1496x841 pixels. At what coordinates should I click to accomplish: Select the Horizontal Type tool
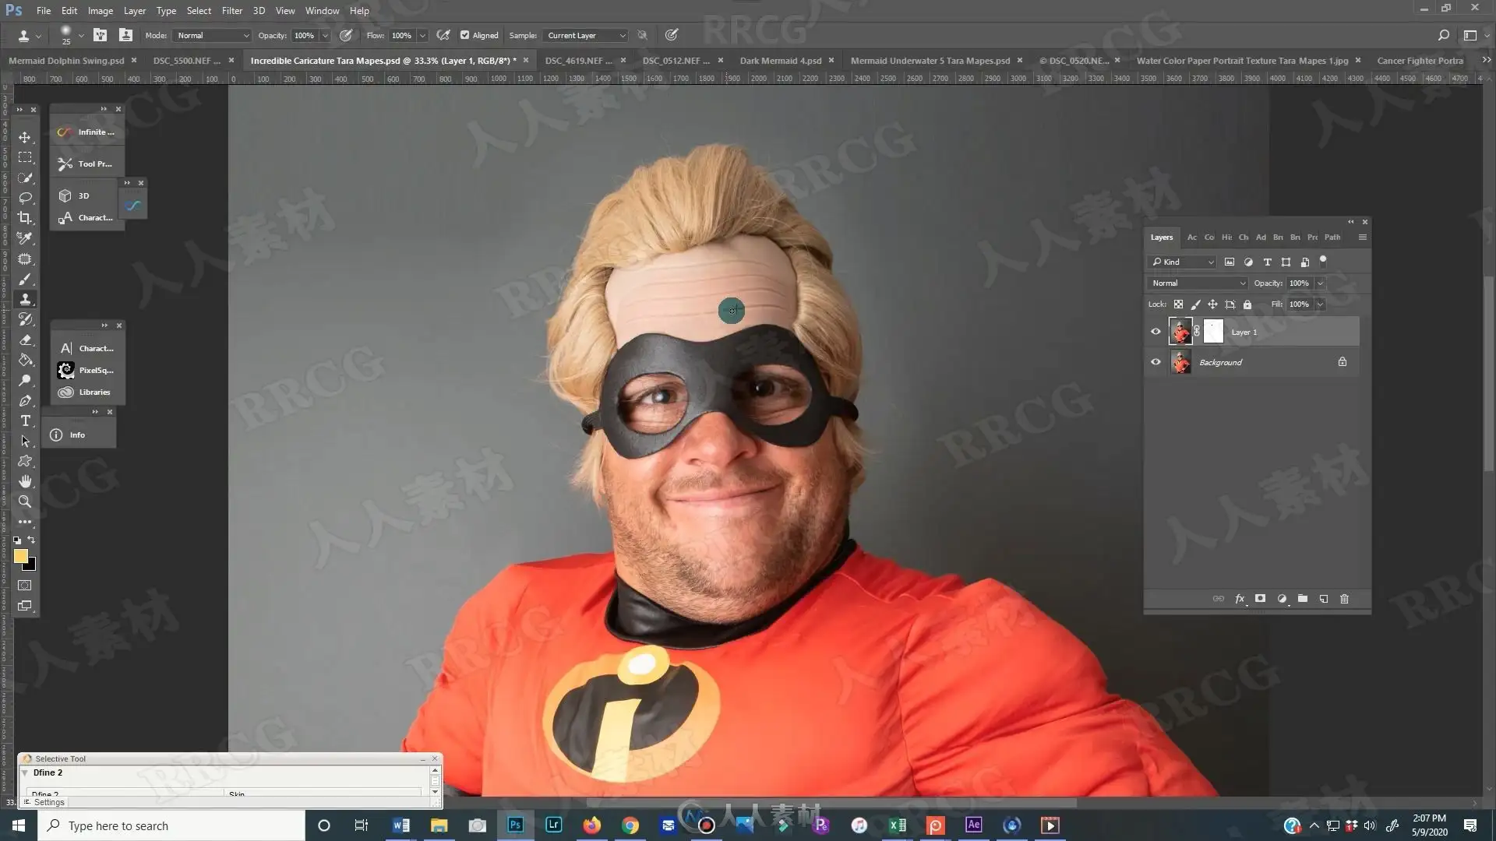pyautogui.click(x=25, y=420)
